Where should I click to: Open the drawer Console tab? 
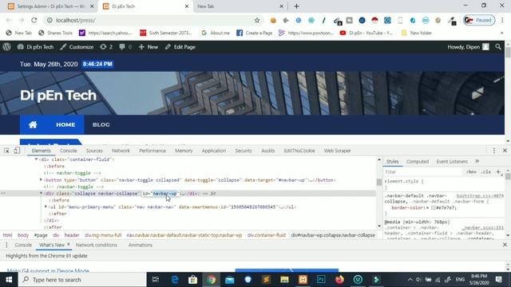23,245
